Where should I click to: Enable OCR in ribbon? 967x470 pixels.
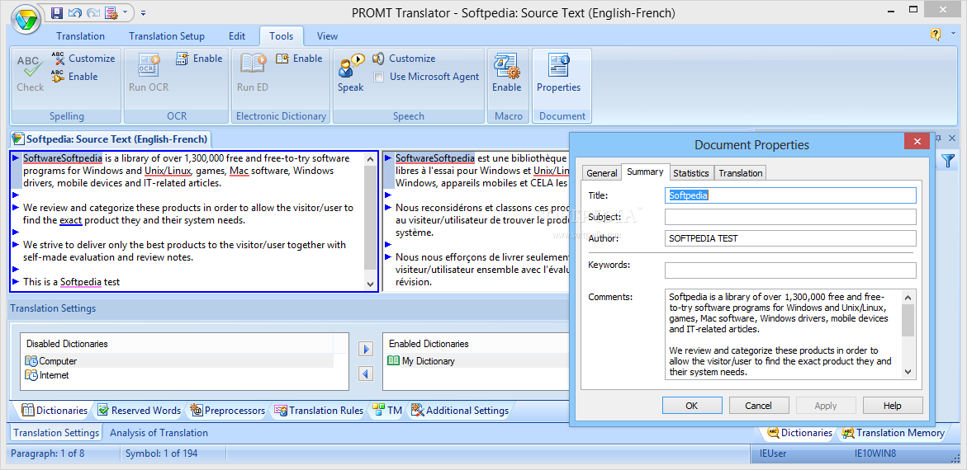[x=199, y=59]
